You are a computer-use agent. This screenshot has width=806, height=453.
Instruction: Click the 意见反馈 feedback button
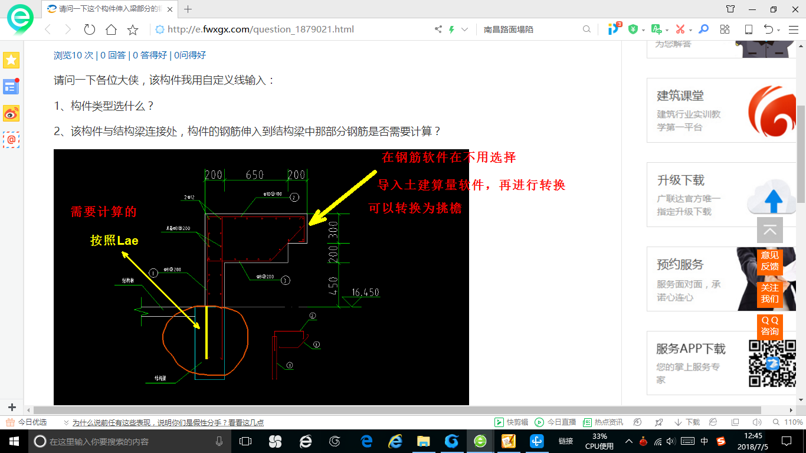770,261
